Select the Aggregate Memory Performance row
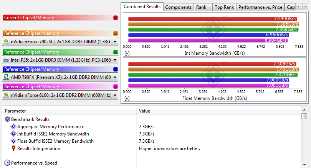The image size is (311, 168). coord(152,127)
